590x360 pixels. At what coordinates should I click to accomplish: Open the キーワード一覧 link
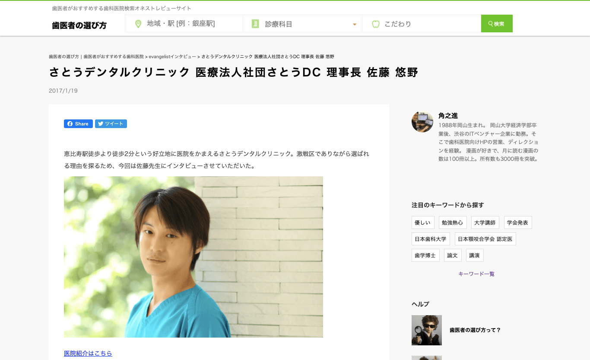pos(476,274)
